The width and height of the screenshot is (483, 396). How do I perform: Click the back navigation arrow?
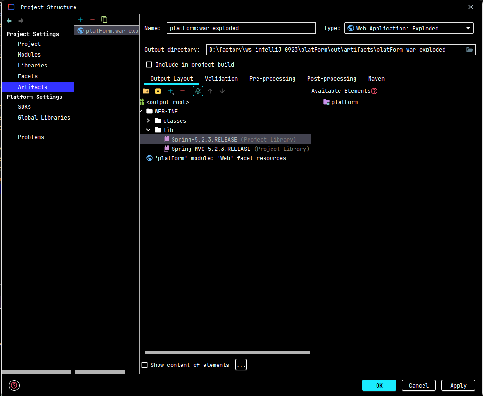(9, 21)
